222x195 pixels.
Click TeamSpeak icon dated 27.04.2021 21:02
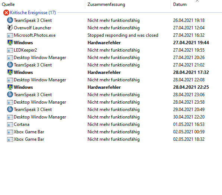[x=10, y=65]
